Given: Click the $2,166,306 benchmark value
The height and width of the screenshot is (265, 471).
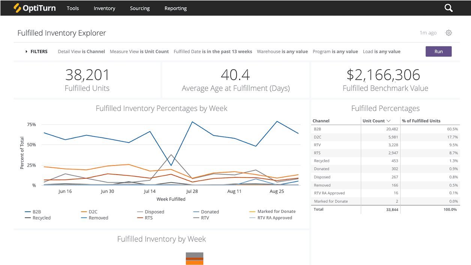Looking at the screenshot, I should click(383, 75).
